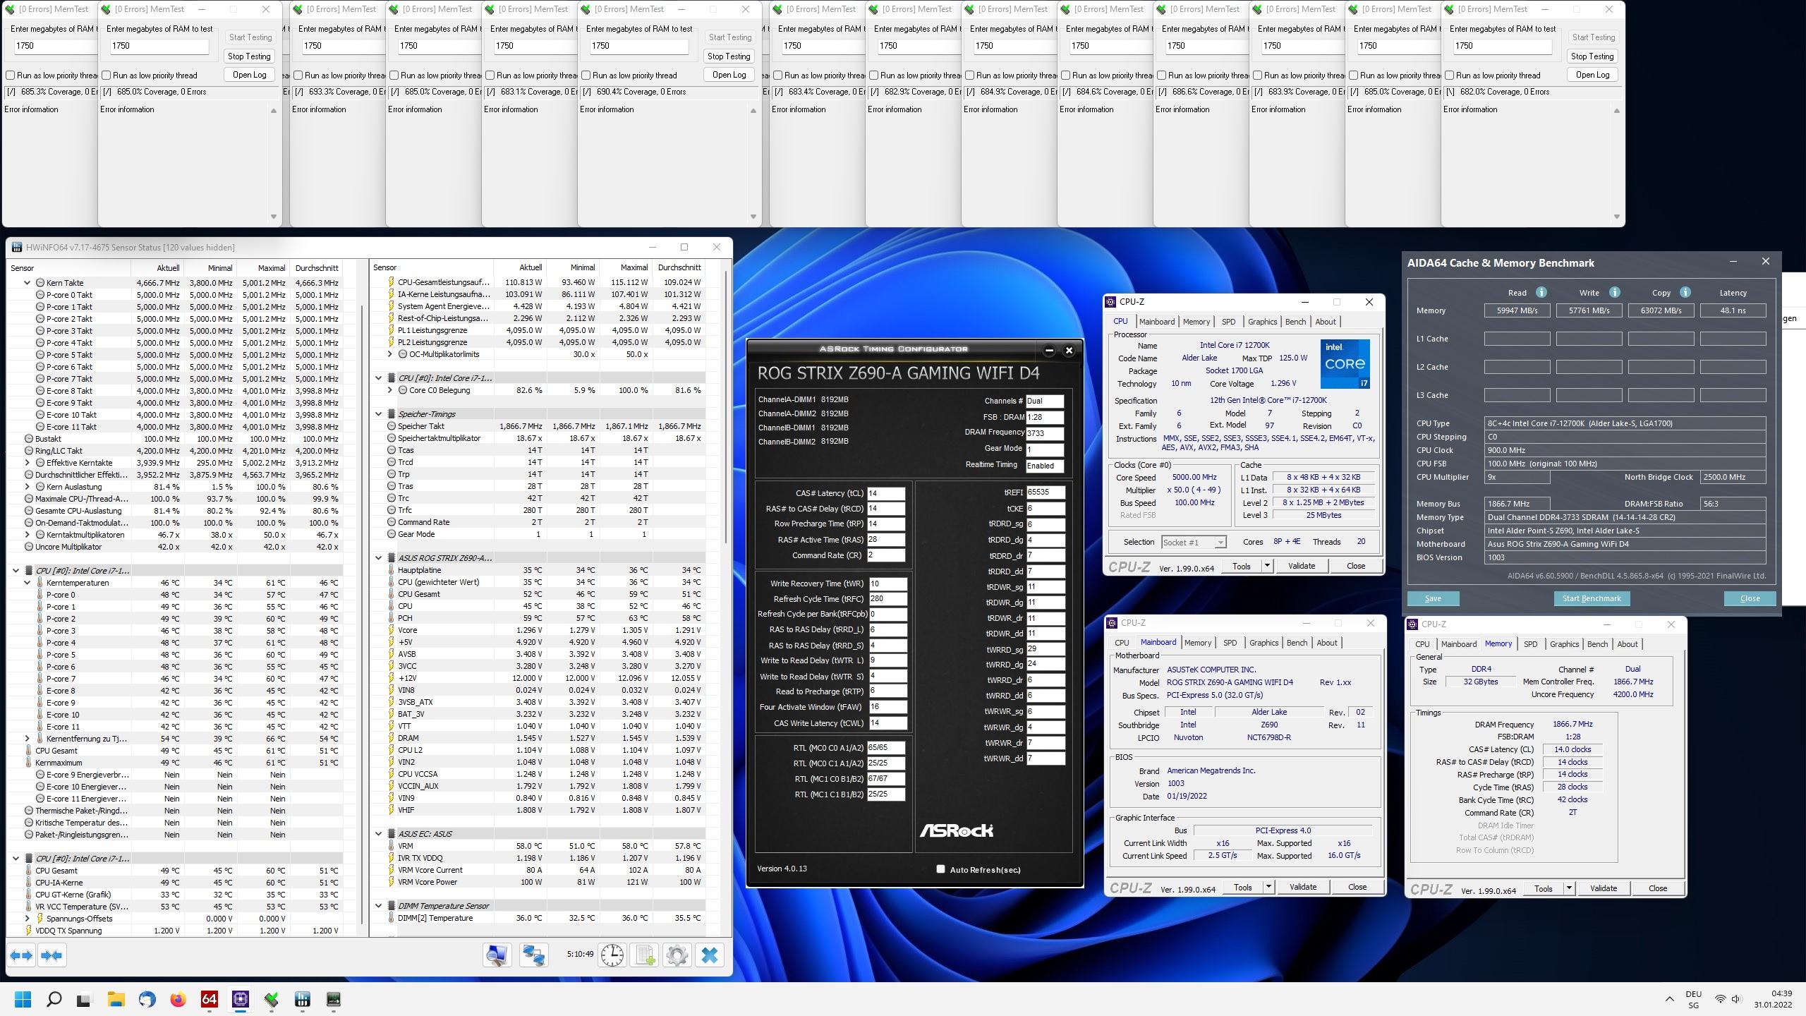Open Windows Start menu

23,999
